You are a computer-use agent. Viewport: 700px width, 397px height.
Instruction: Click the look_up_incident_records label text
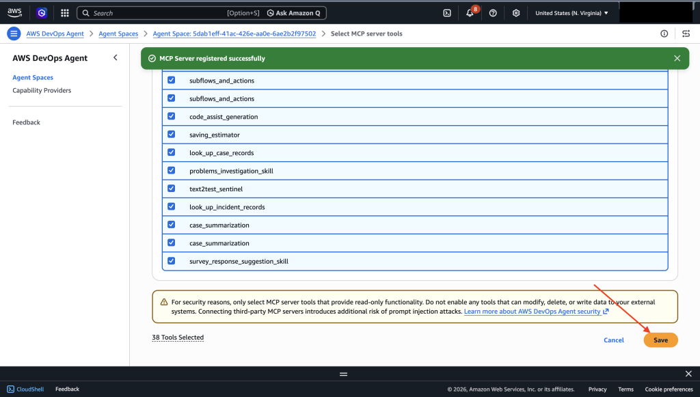pyautogui.click(x=227, y=207)
